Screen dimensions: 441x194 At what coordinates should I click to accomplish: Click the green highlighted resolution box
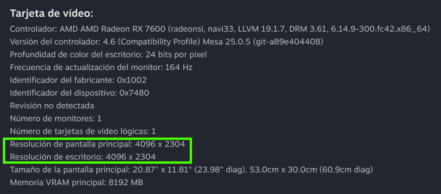pyautogui.click(x=97, y=150)
